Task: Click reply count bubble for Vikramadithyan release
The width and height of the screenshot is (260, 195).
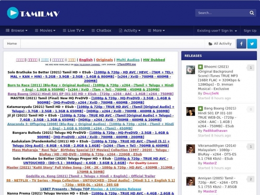Action: pyautogui.click(x=250, y=146)
